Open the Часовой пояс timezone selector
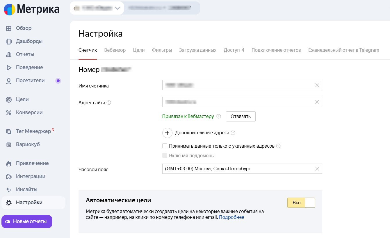The image size is (390, 238). click(x=241, y=169)
